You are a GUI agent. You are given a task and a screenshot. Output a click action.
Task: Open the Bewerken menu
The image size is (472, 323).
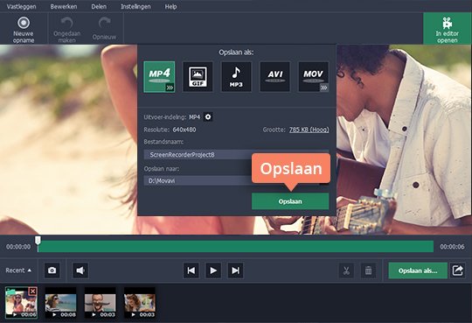point(64,7)
